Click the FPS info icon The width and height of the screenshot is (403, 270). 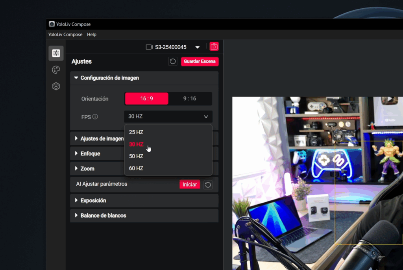point(95,117)
